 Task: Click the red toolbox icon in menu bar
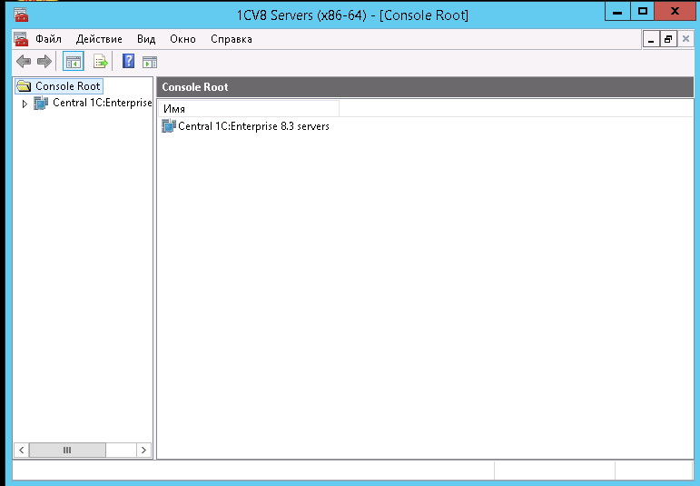pos(21,39)
